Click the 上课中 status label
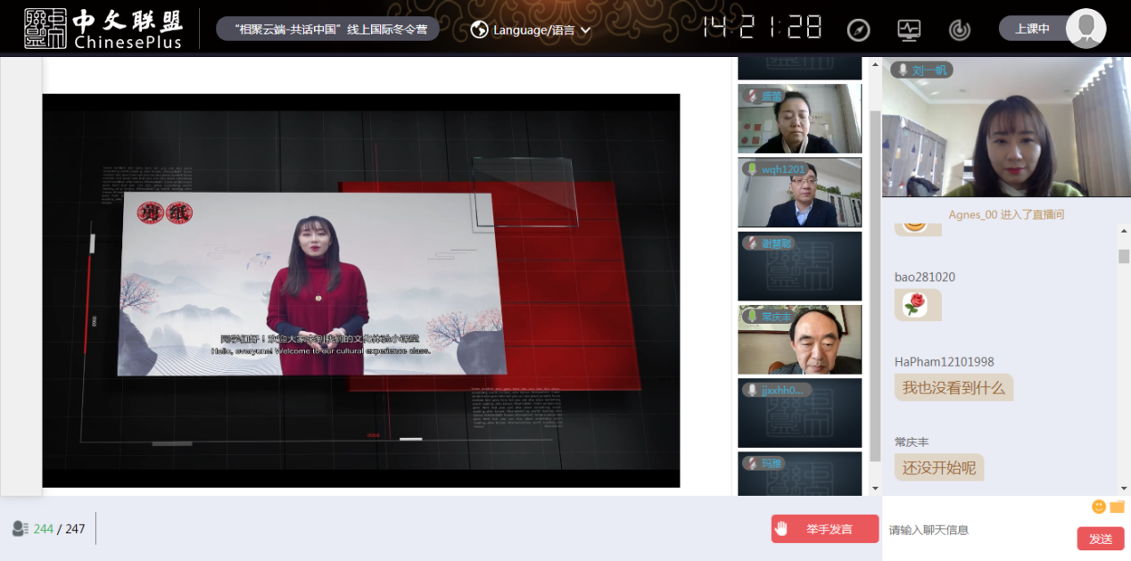1131x561 pixels. coord(1032,29)
